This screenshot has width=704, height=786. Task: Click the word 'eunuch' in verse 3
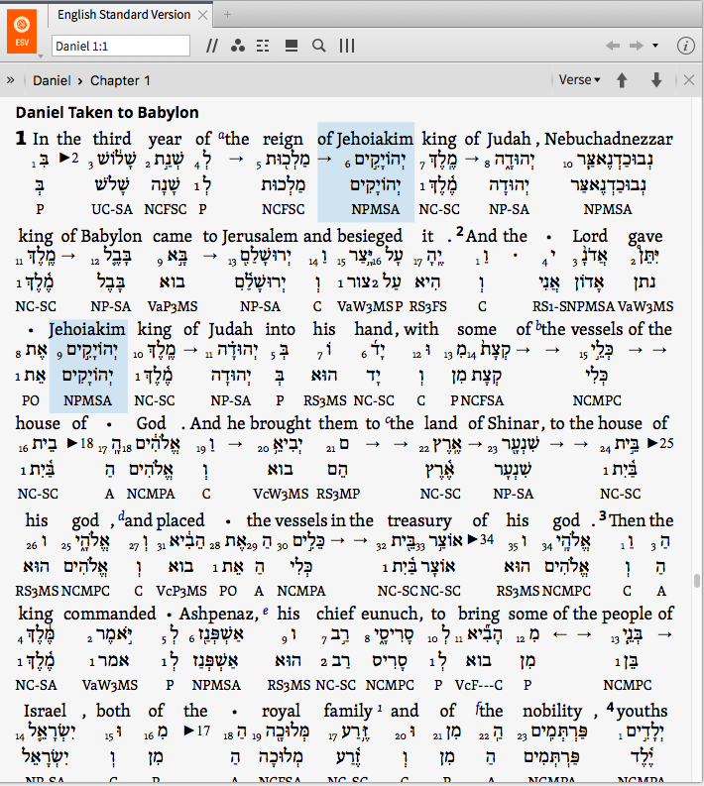tap(389, 614)
